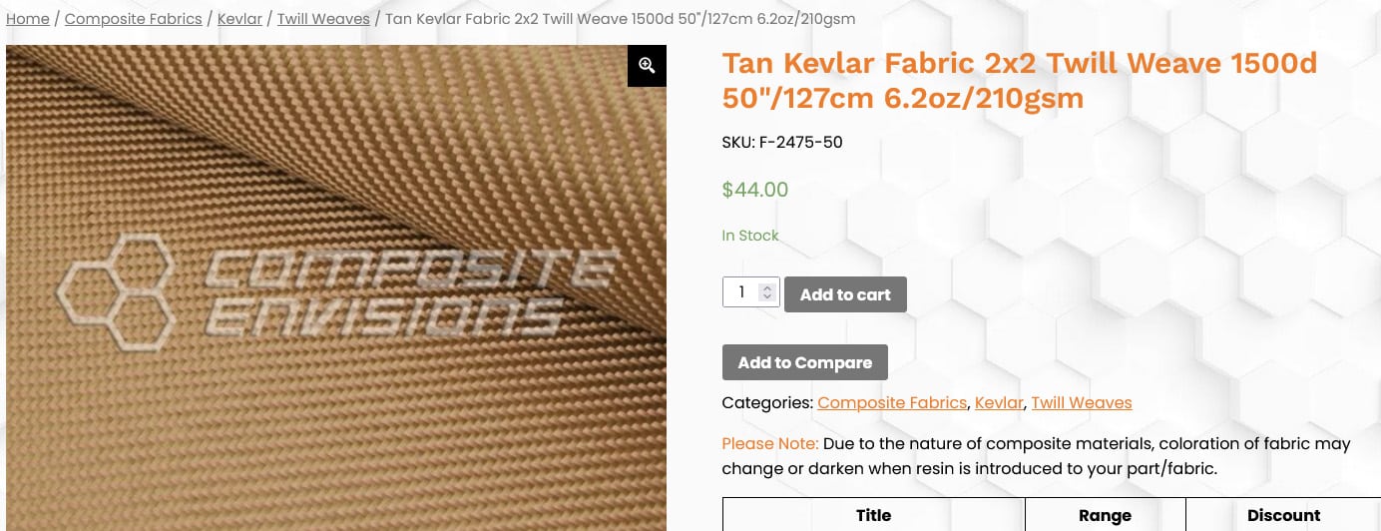This screenshot has height=531, width=1381.
Task: Add the Kevlar fabric to cart
Action: point(845,294)
